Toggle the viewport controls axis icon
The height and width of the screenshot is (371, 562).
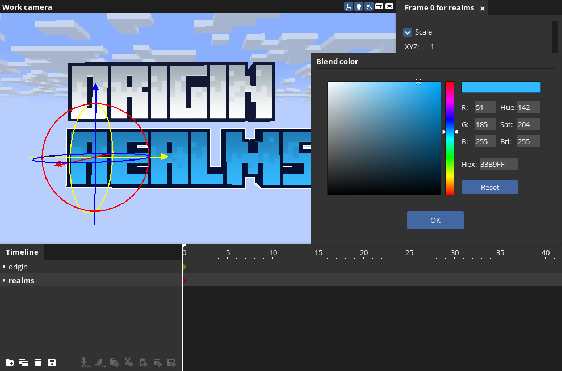(x=348, y=7)
